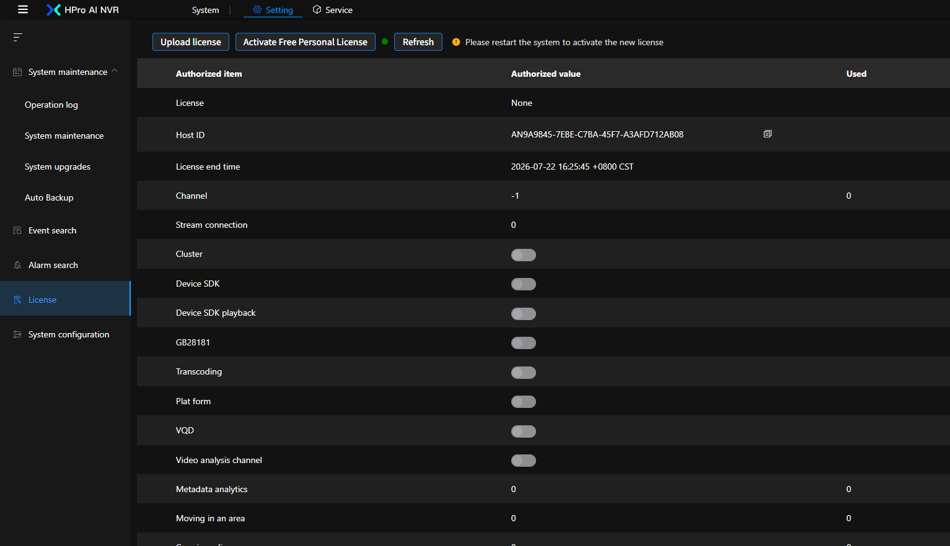This screenshot has height=546, width=950.
Task: Click the System maintenance calendar icon
Action: click(x=17, y=72)
